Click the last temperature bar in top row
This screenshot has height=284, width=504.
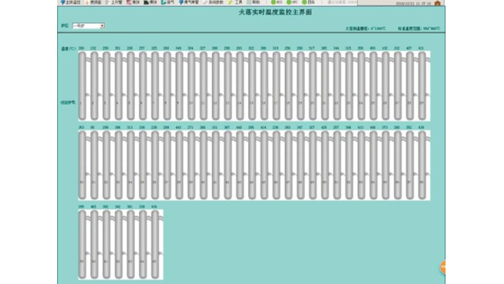coord(421,86)
